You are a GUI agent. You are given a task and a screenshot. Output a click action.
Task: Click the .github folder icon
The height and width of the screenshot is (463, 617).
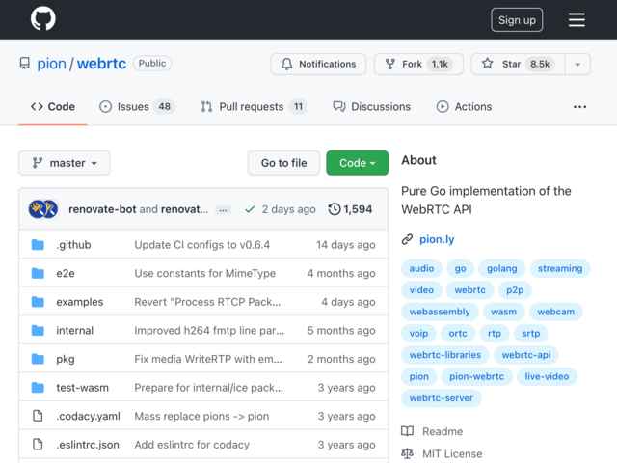coord(38,244)
